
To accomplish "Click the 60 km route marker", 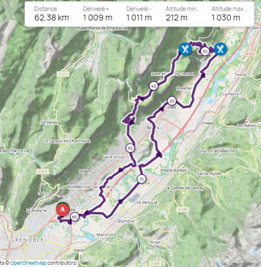I will [x=75, y=217].
